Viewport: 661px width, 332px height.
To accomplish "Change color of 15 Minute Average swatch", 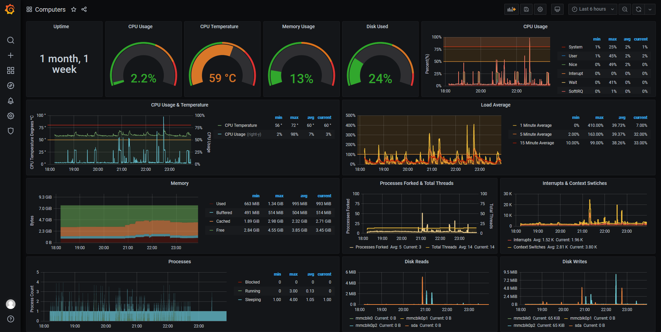I will click(515, 143).
